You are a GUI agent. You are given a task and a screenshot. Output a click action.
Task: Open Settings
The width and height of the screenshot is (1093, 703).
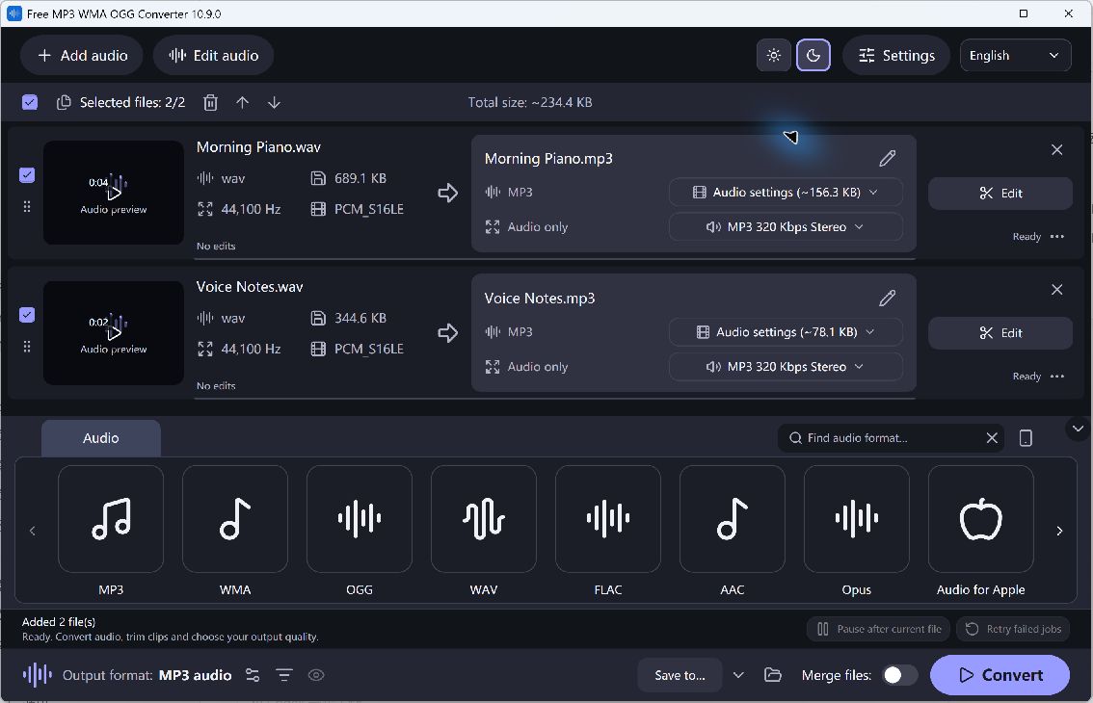click(x=896, y=56)
